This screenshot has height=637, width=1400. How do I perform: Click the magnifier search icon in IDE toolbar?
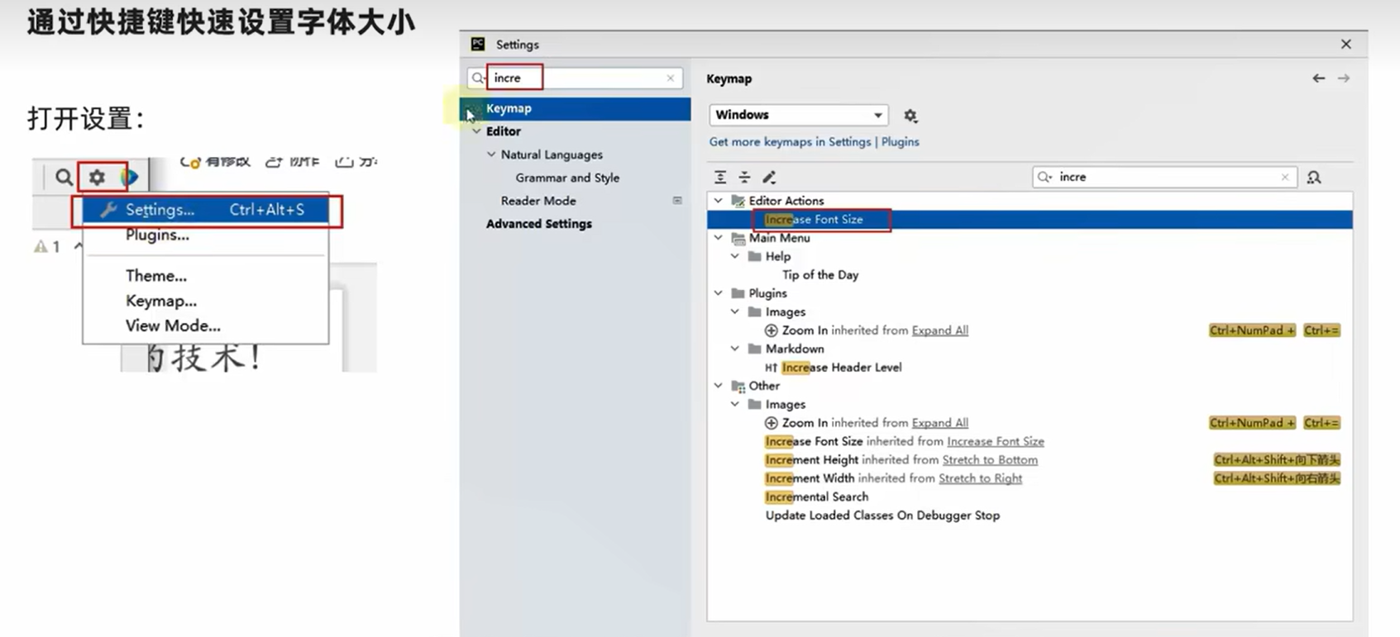pos(64,177)
